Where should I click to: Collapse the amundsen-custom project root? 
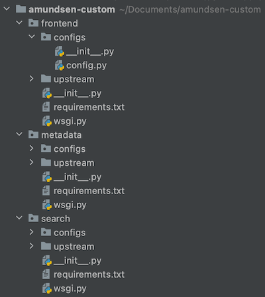click(x=7, y=9)
